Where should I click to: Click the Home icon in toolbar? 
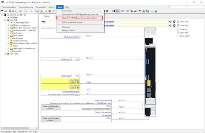(x=6, y=11)
